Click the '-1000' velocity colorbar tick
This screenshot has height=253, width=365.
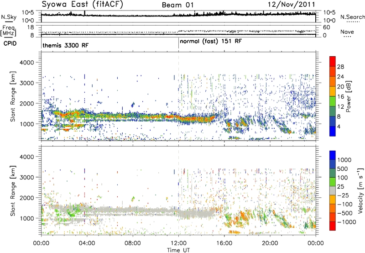click(346, 222)
